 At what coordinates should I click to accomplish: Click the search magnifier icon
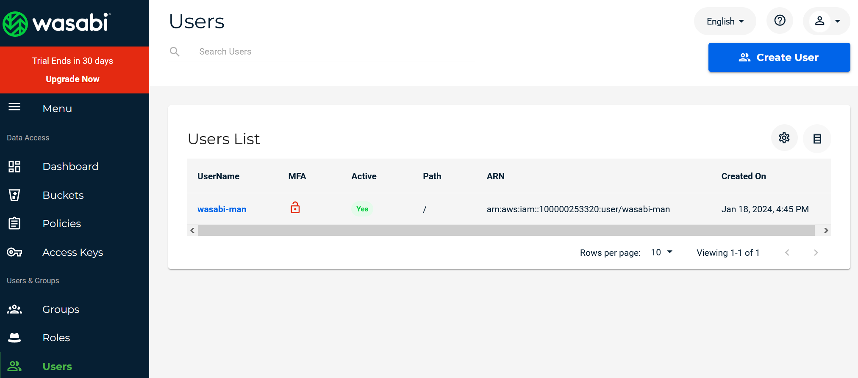click(x=175, y=52)
